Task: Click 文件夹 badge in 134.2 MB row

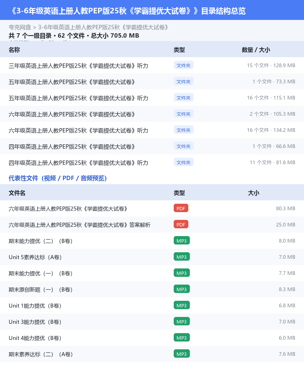Action: 184,130
